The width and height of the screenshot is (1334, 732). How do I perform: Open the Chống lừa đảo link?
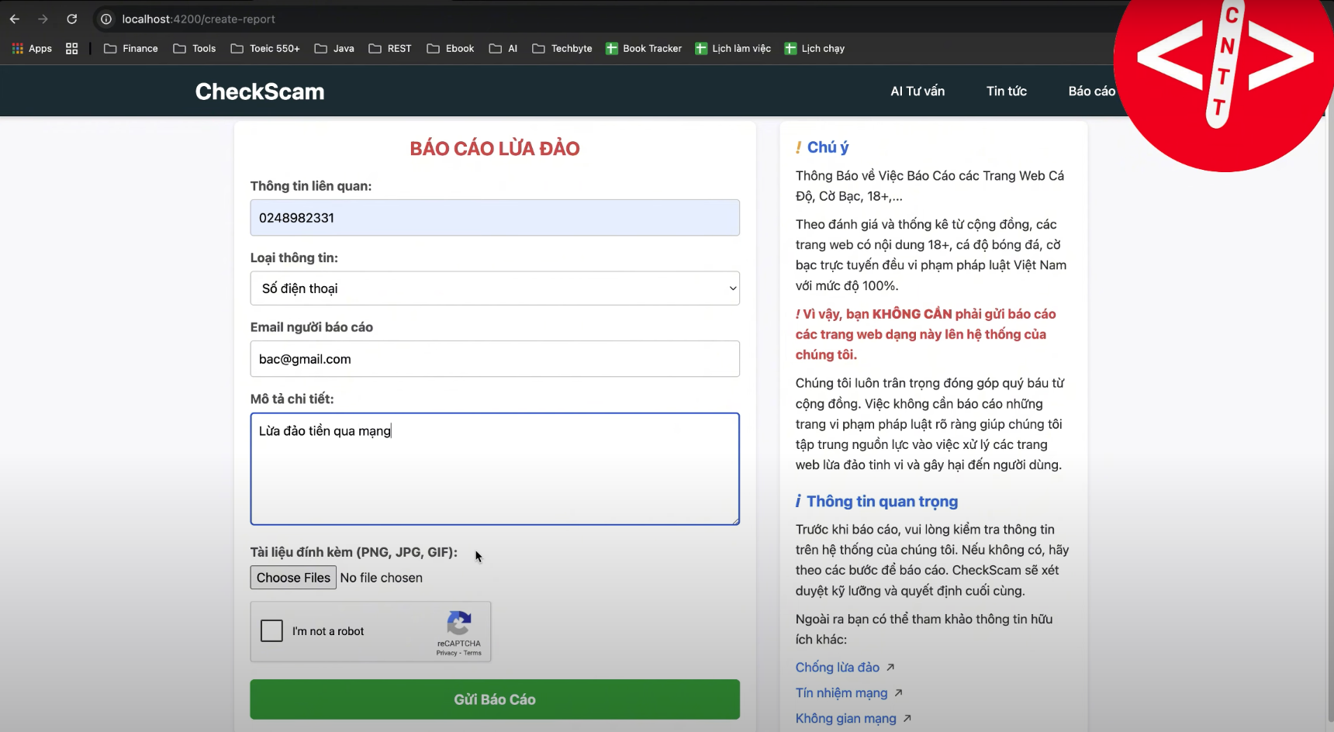coord(838,668)
